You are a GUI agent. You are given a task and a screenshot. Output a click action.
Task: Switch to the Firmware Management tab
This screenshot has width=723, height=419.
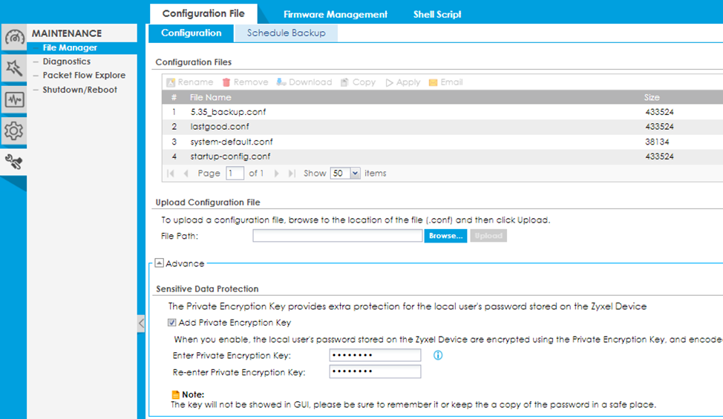335,14
